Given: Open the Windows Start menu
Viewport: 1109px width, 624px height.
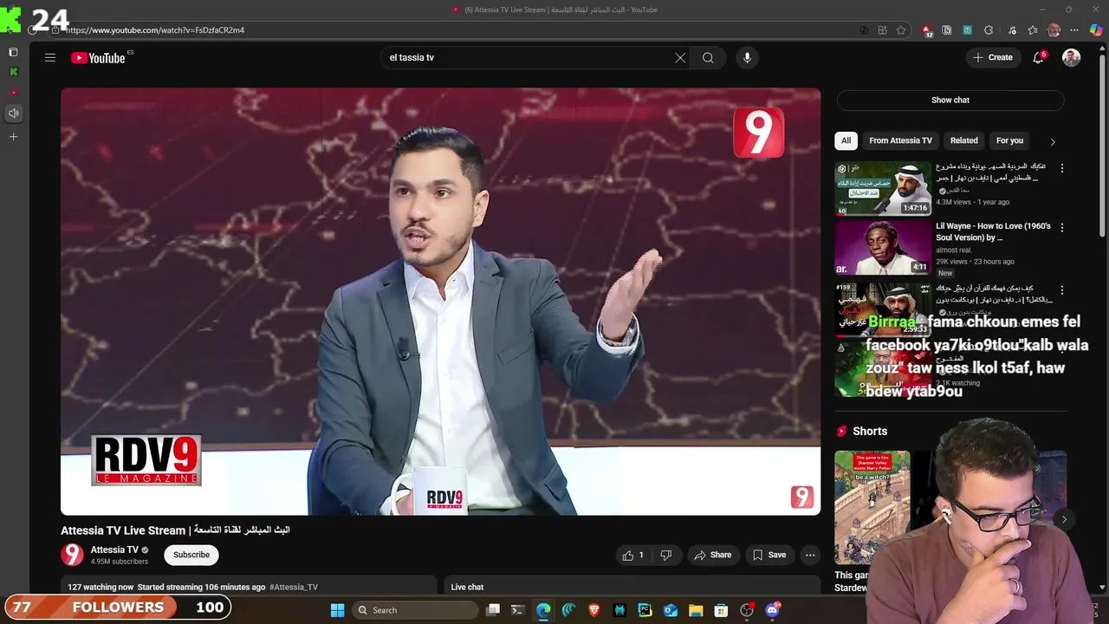Looking at the screenshot, I should point(337,610).
